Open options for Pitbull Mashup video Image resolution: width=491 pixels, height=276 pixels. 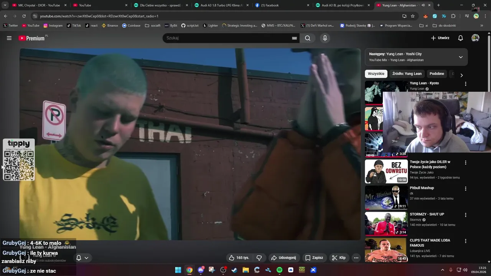466,189
